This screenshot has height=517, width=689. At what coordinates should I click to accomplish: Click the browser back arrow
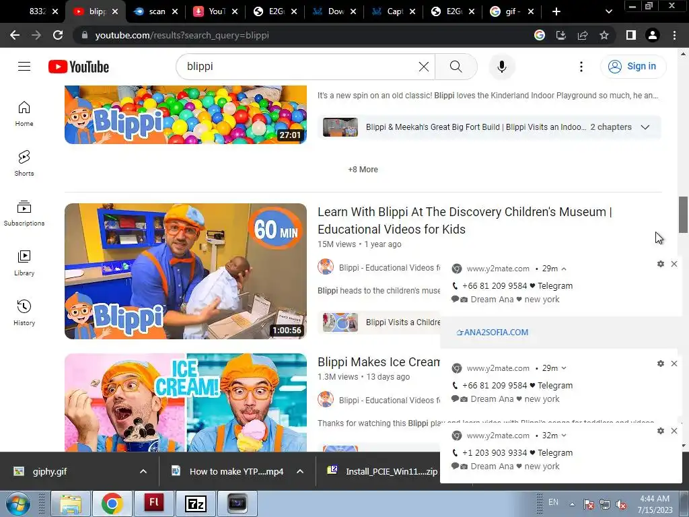15,35
